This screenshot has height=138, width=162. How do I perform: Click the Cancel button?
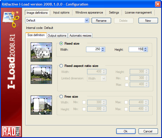coord(148,131)
